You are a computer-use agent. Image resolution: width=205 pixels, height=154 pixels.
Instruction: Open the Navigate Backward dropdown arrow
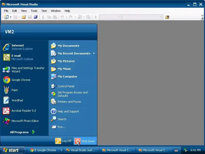[x=84, y=17]
